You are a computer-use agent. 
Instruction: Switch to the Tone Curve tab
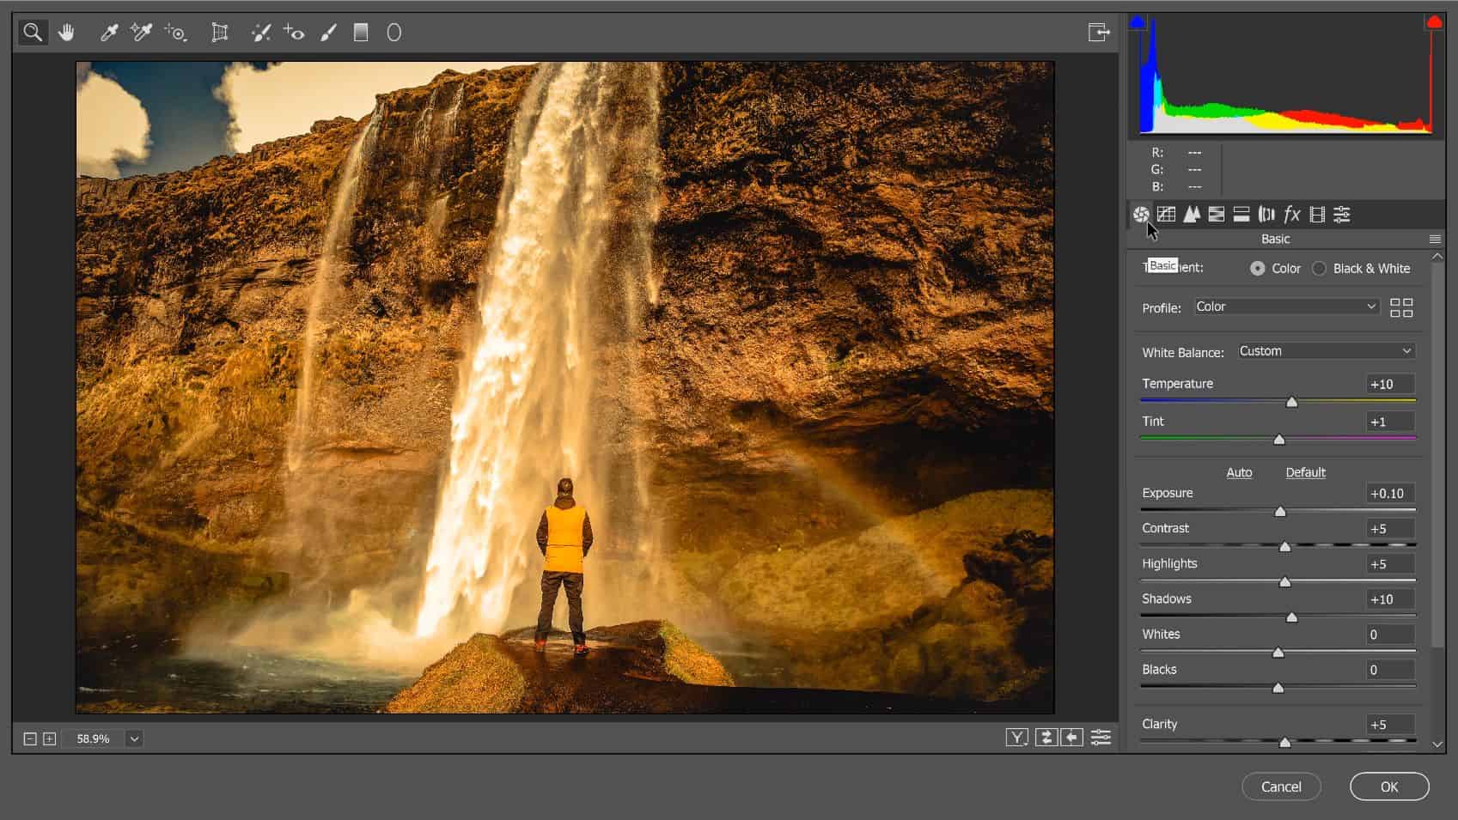point(1166,215)
